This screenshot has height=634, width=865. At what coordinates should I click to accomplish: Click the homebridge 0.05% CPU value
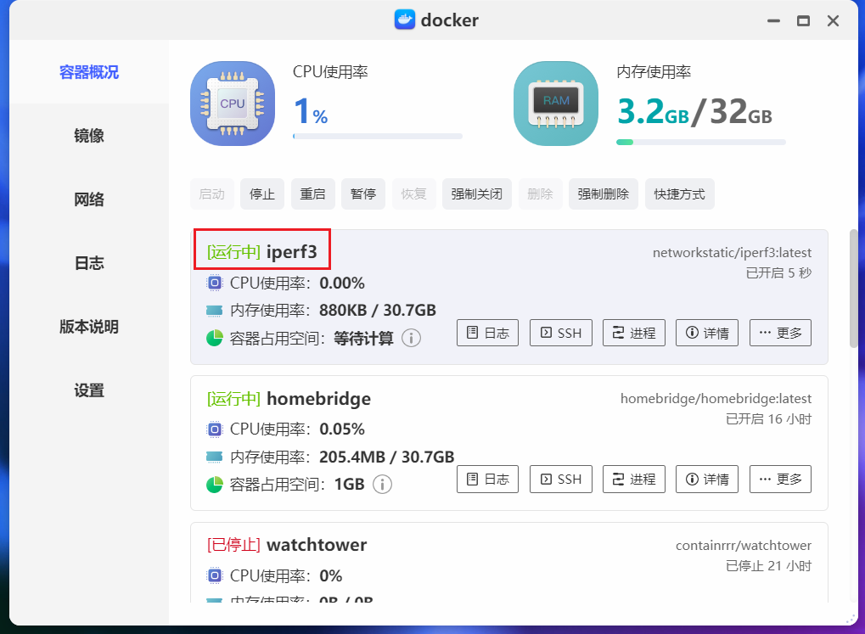pos(342,429)
